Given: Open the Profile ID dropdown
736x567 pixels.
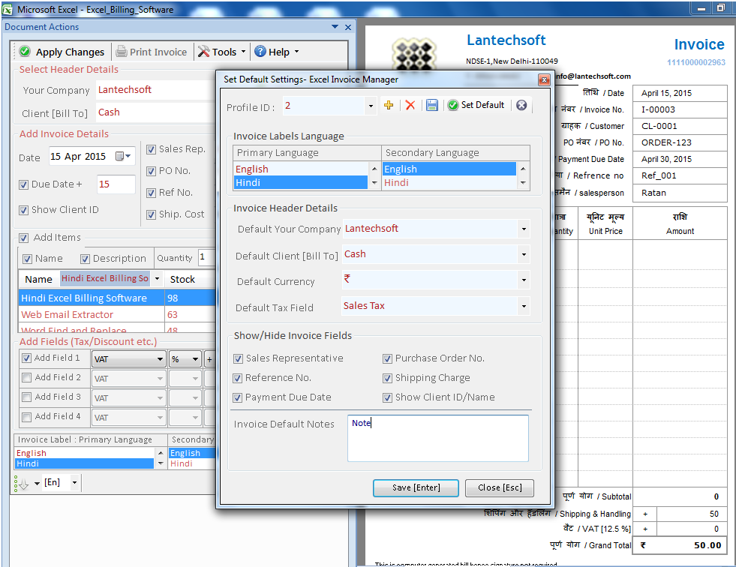Looking at the screenshot, I should tap(371, 106).
